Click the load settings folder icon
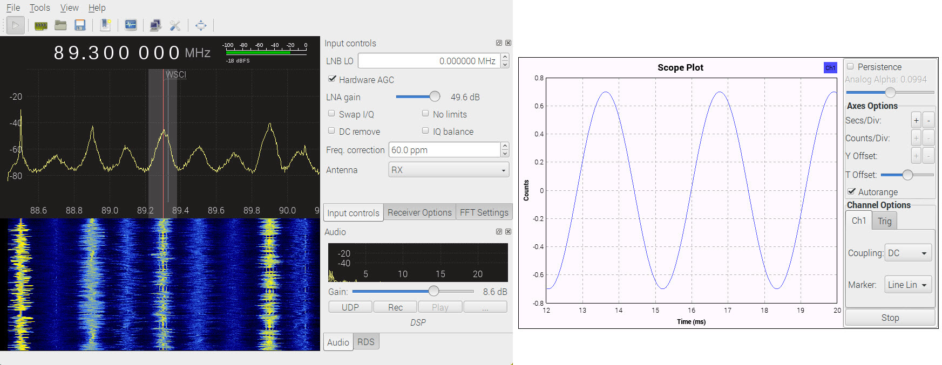 pos(60,25)
